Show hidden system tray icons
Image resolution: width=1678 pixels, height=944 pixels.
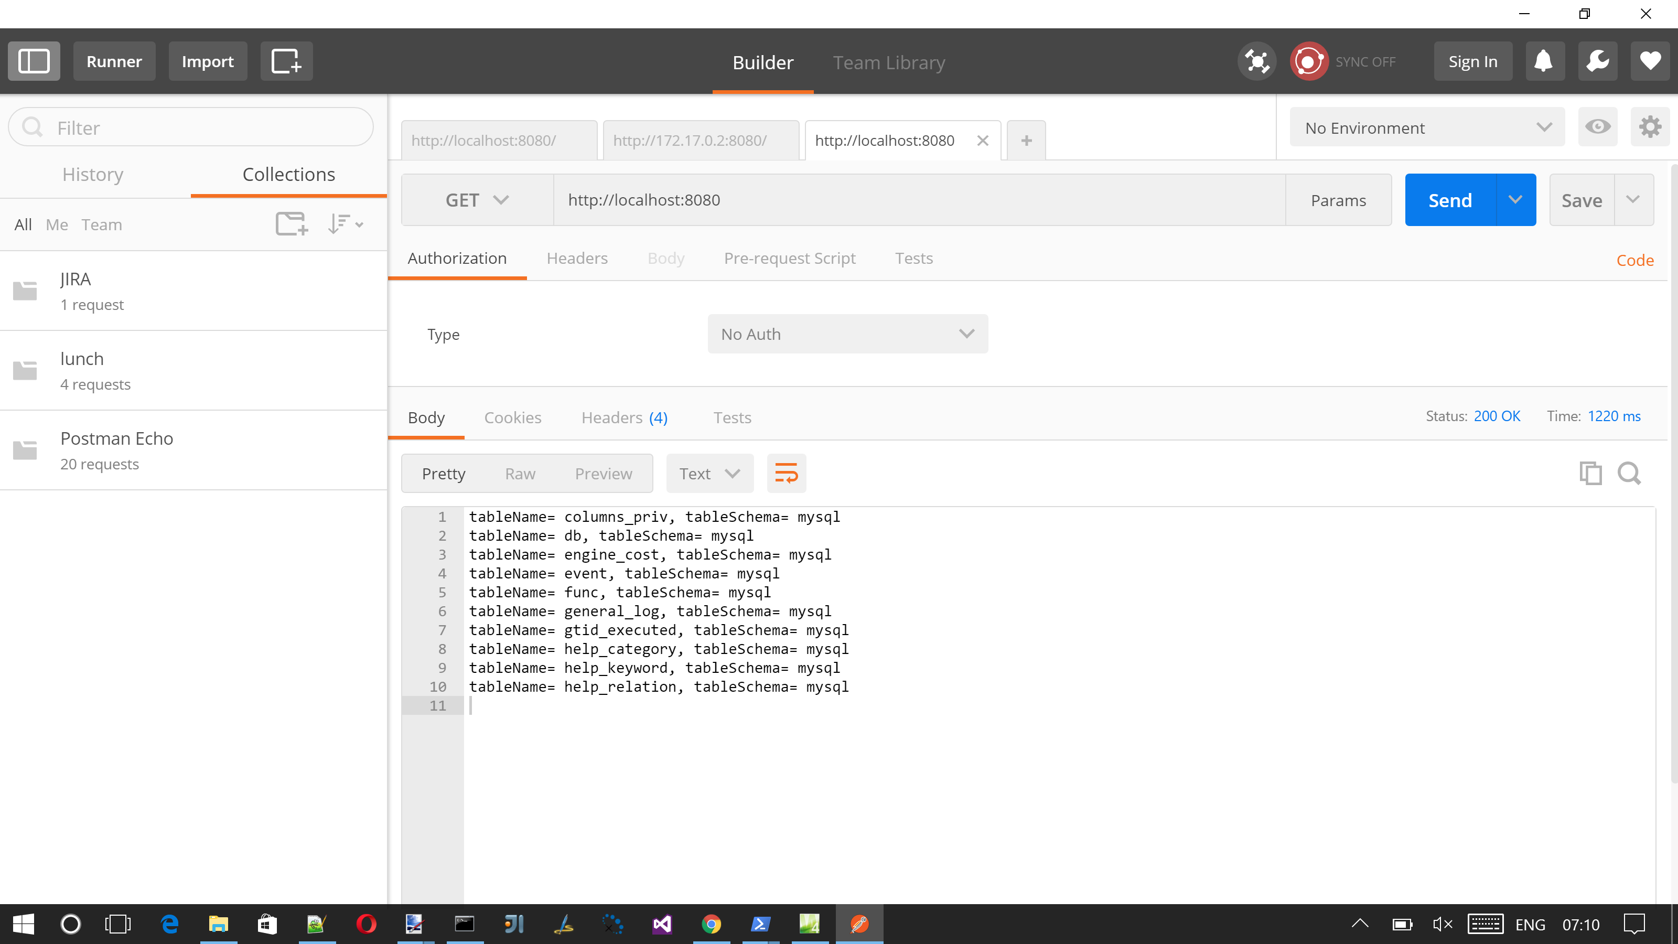1360,924
